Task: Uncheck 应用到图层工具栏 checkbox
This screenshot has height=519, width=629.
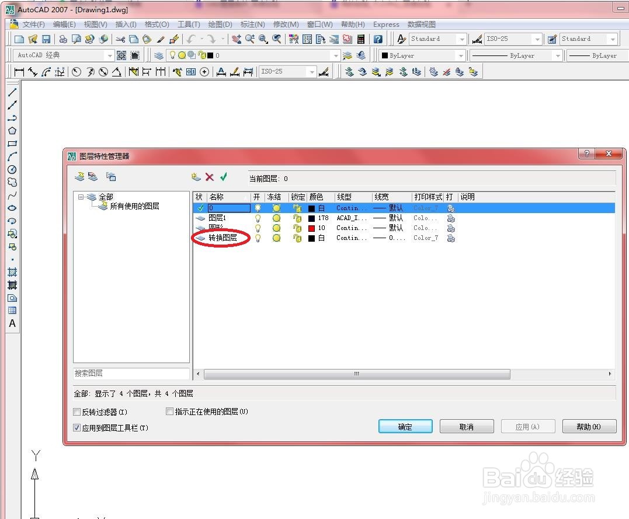Action: pyautogui.click(x=77, y=428)
